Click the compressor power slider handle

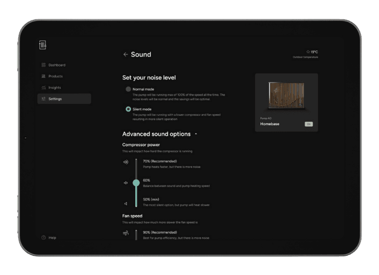[136, 183]
